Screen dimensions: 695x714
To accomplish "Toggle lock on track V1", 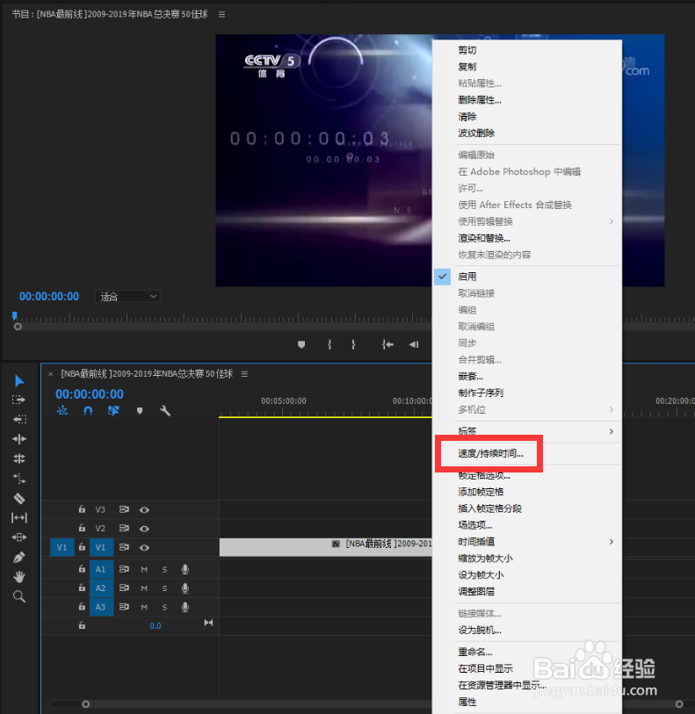I will tap(82, 547).
